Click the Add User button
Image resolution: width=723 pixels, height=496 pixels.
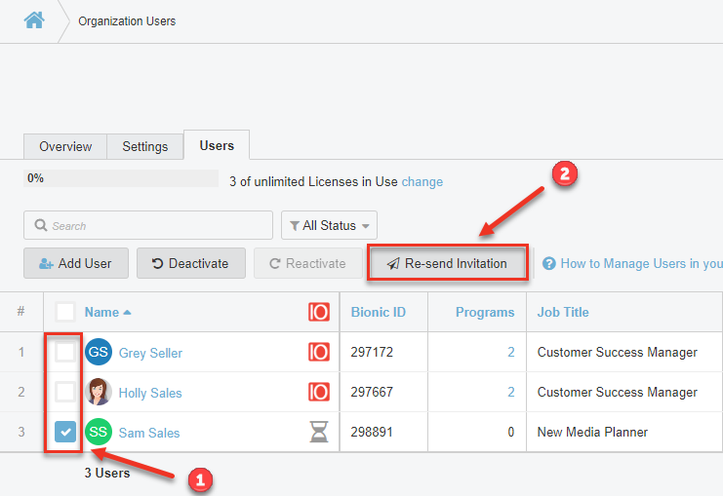(75, 263)
